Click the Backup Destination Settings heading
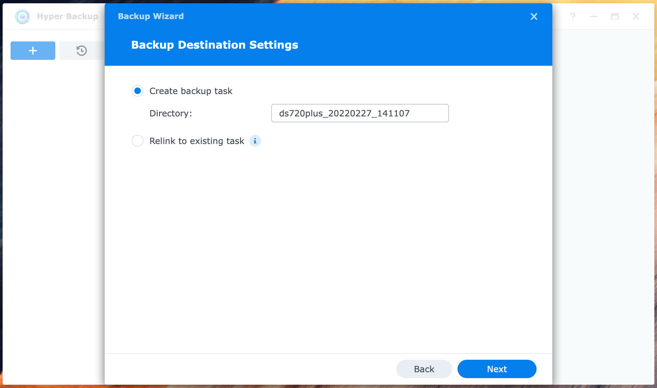This screenshot has width=657, height=388. coord(215,45)
